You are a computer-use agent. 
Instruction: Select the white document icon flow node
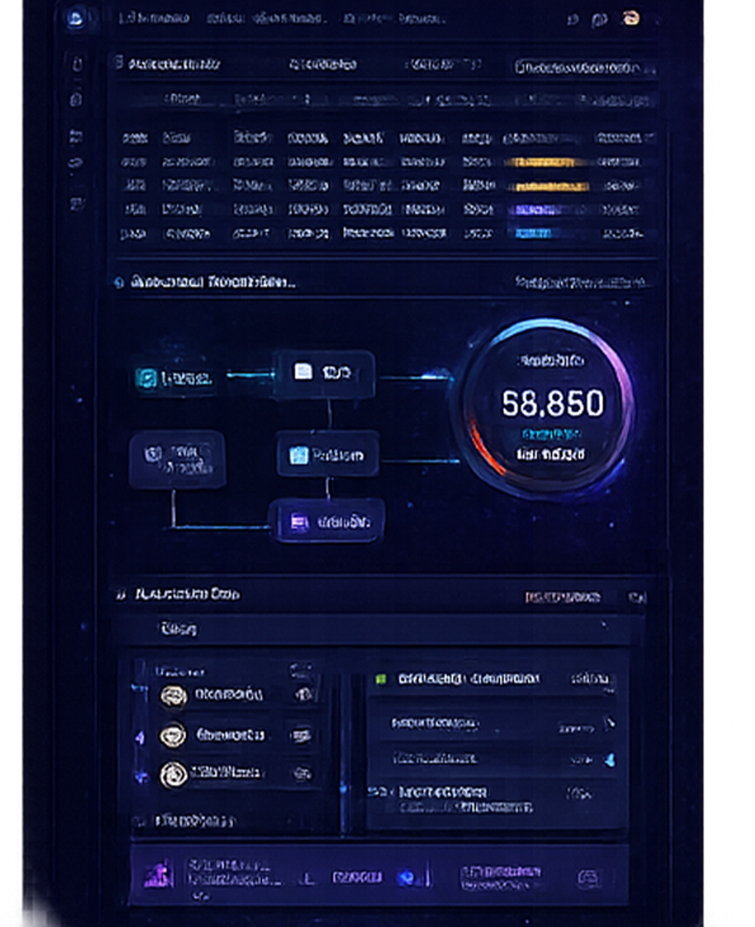tap(323, 372)
